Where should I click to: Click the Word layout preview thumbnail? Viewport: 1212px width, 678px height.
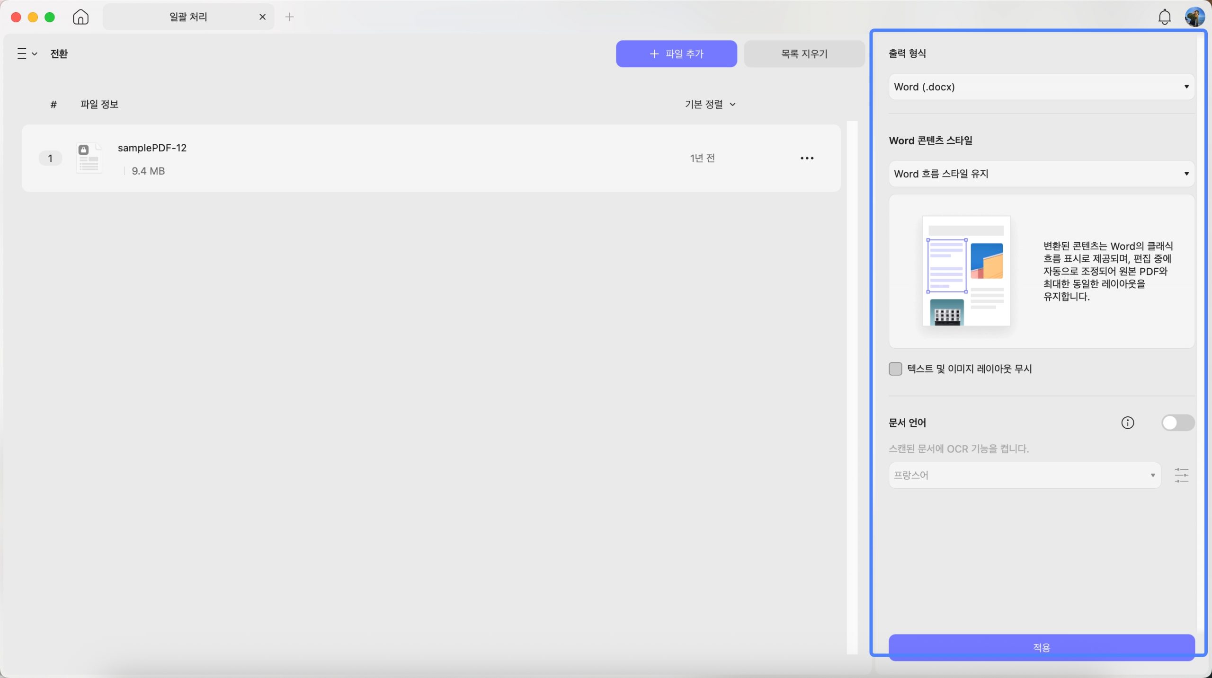coord(966,271)
